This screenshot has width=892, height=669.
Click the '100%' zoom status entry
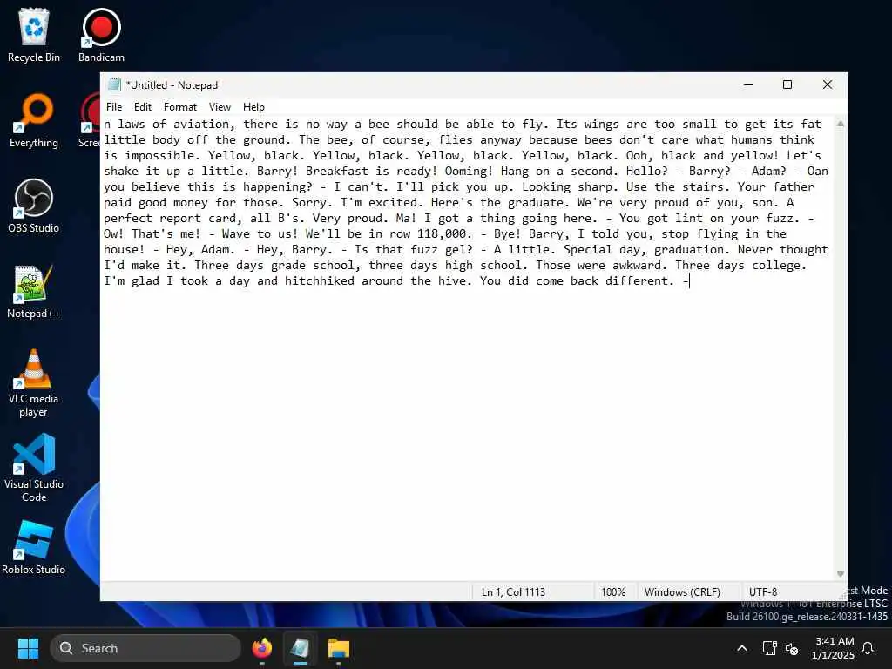(613, 592)
